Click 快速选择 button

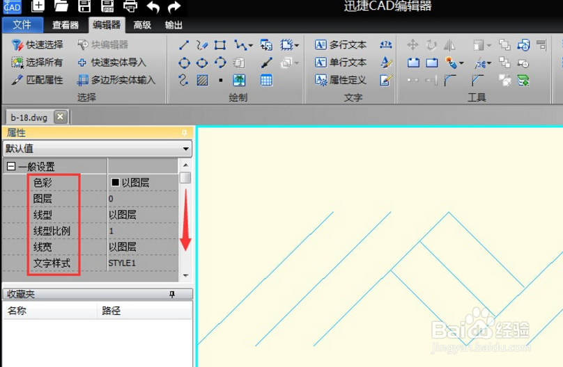click(x=37, y=44)
